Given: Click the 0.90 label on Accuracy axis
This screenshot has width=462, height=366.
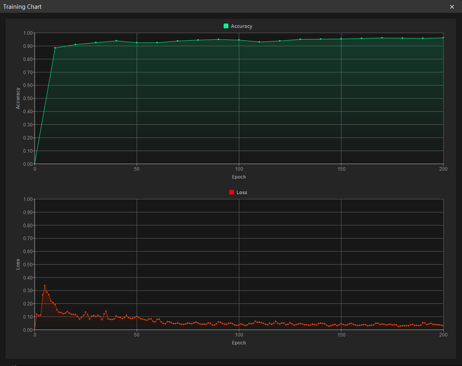Looking at the screenshot, I should (x=28, y=46).
